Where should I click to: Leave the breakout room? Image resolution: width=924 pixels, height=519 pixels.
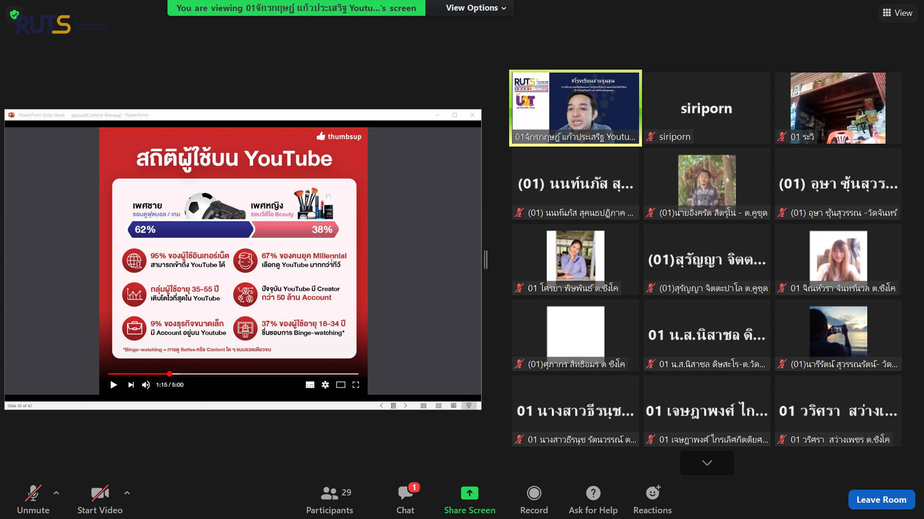coord(881,500)
